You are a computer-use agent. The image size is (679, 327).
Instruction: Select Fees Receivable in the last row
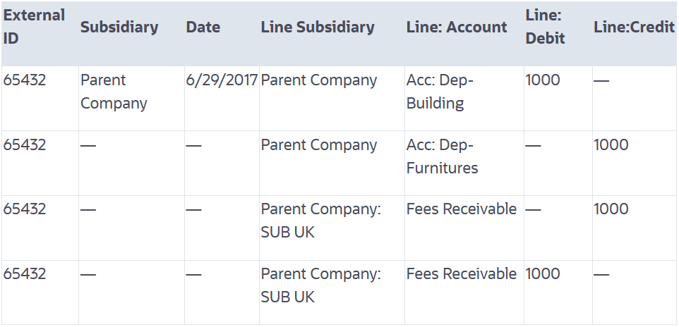462,274
